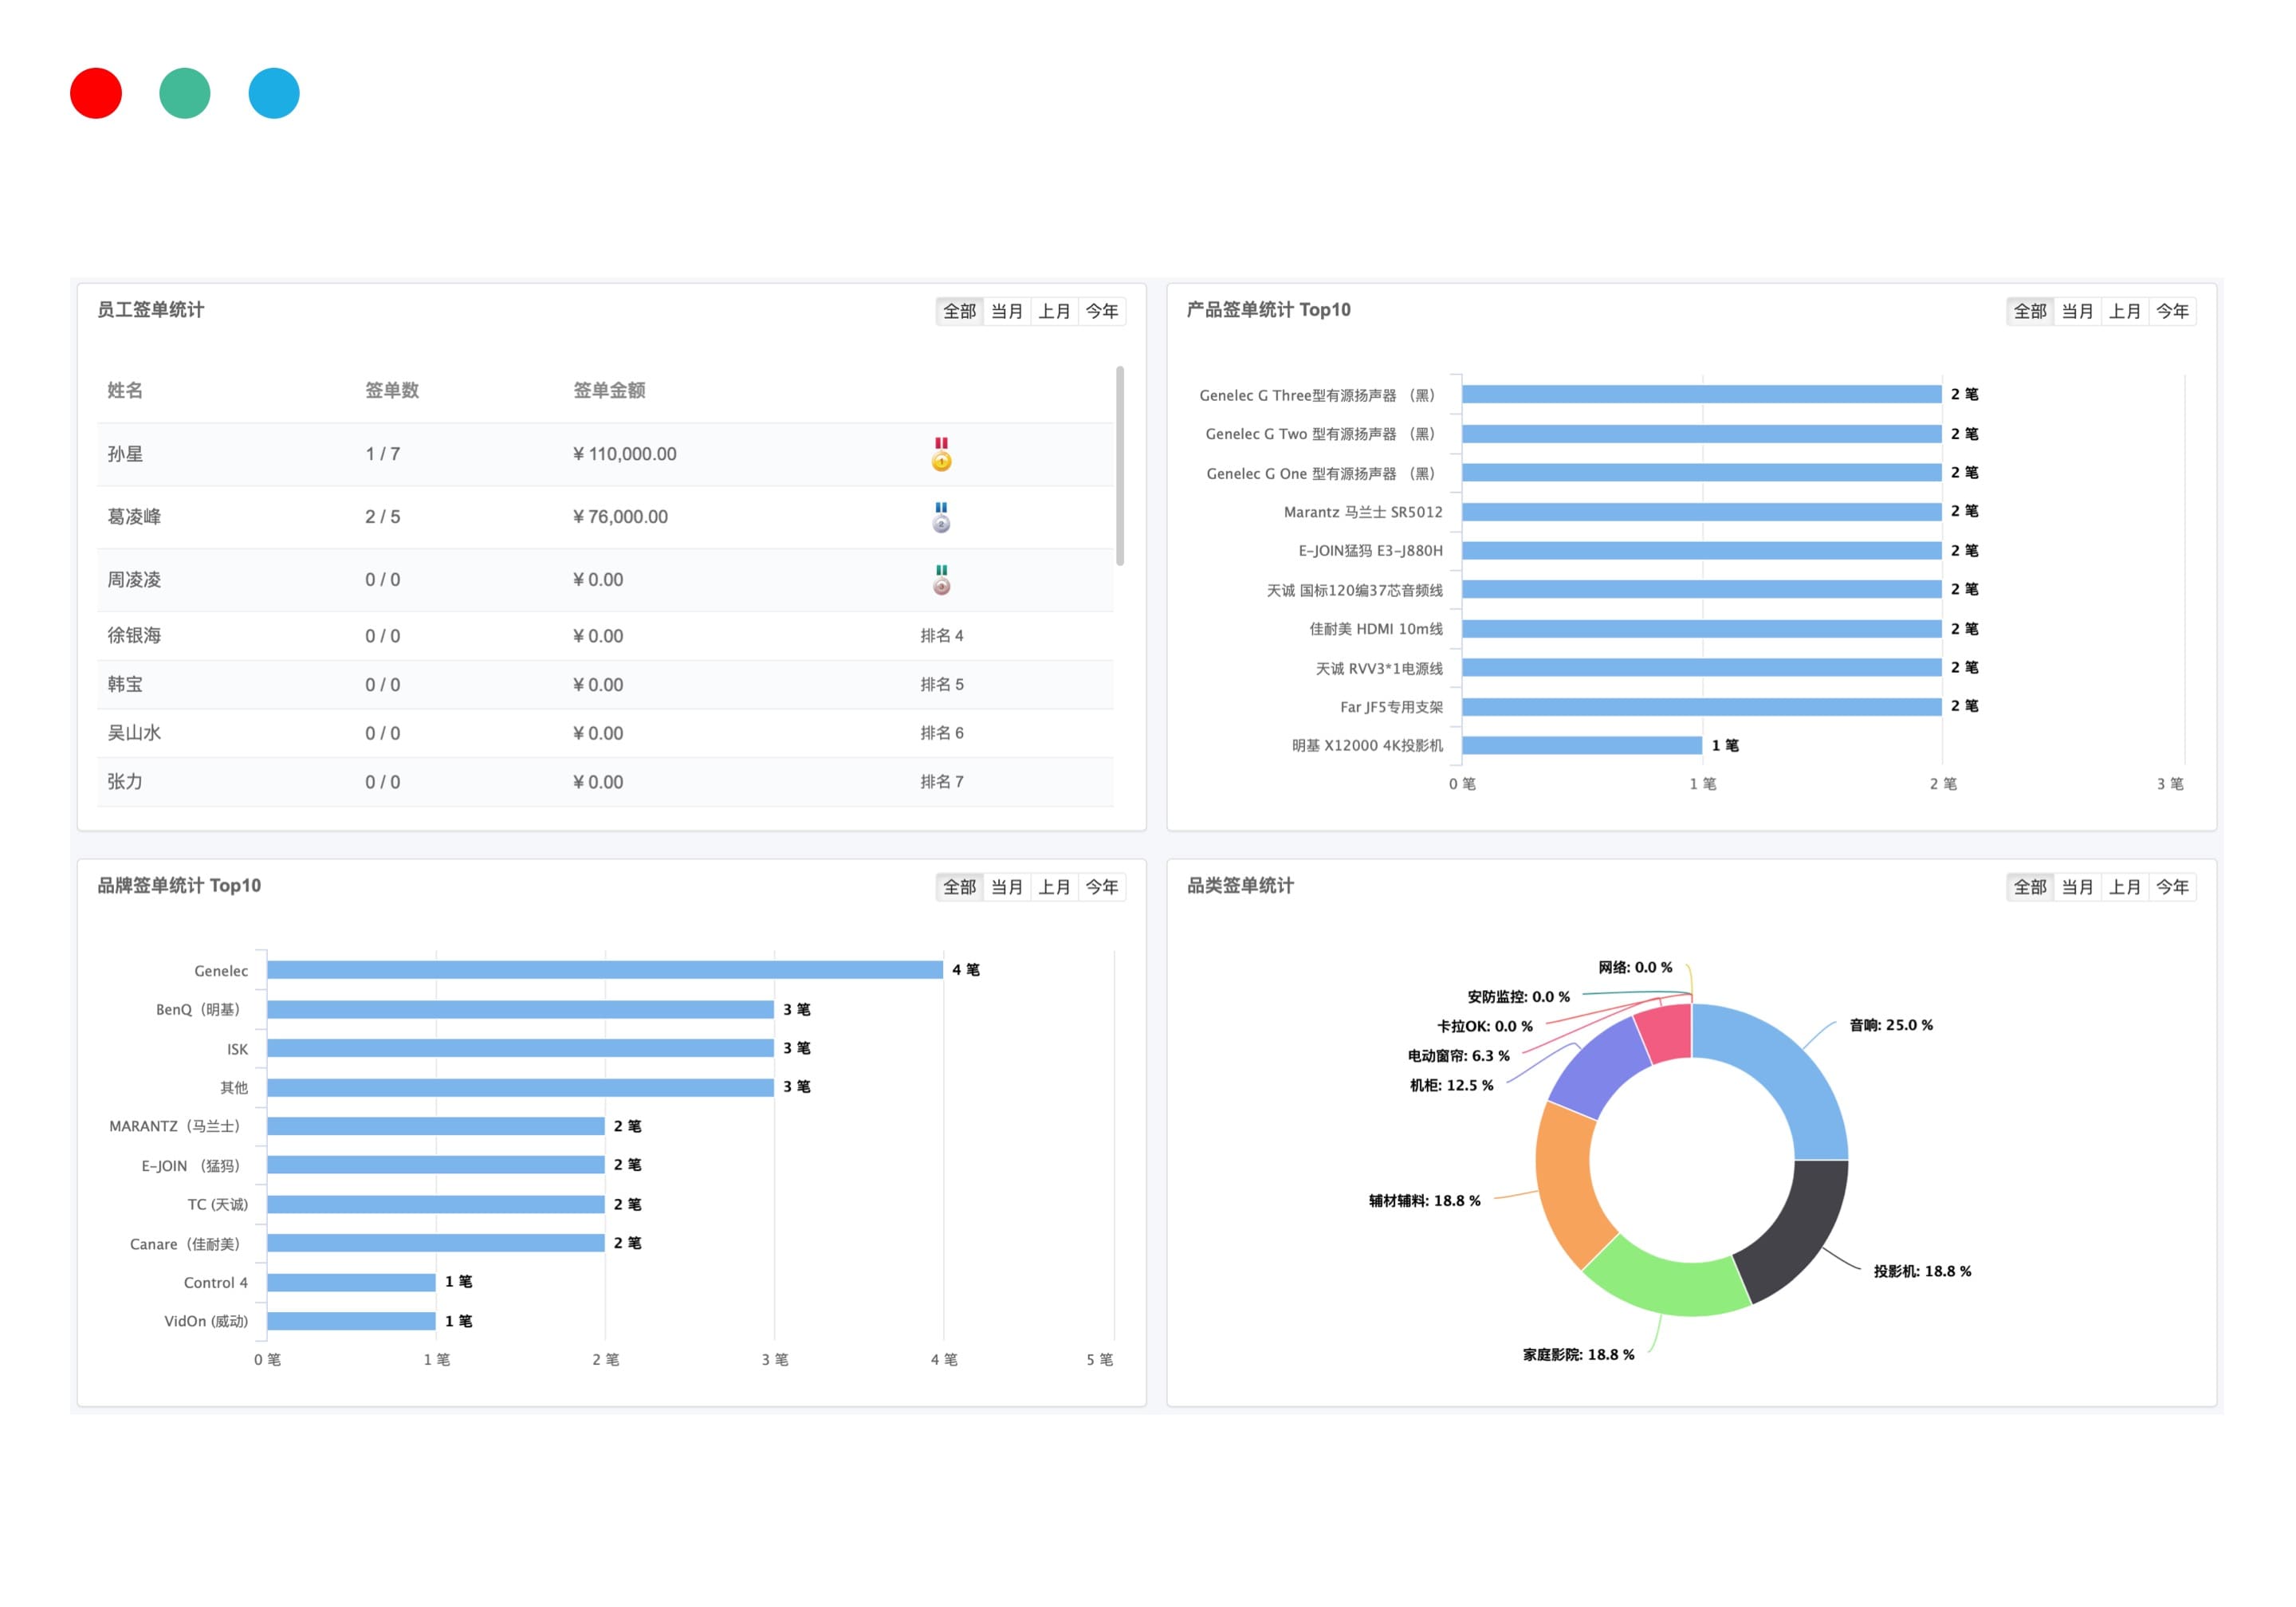Click employee name 韩宝

(125, 685)
